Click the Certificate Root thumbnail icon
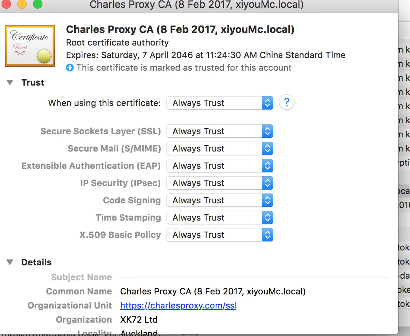 [30, 46]
